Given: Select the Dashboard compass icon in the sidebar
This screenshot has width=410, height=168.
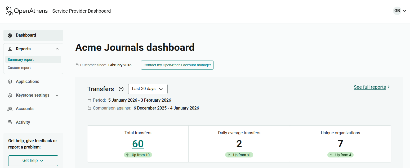Looking at the screenshot, I should pyautogui.click(x=10, y=35).
